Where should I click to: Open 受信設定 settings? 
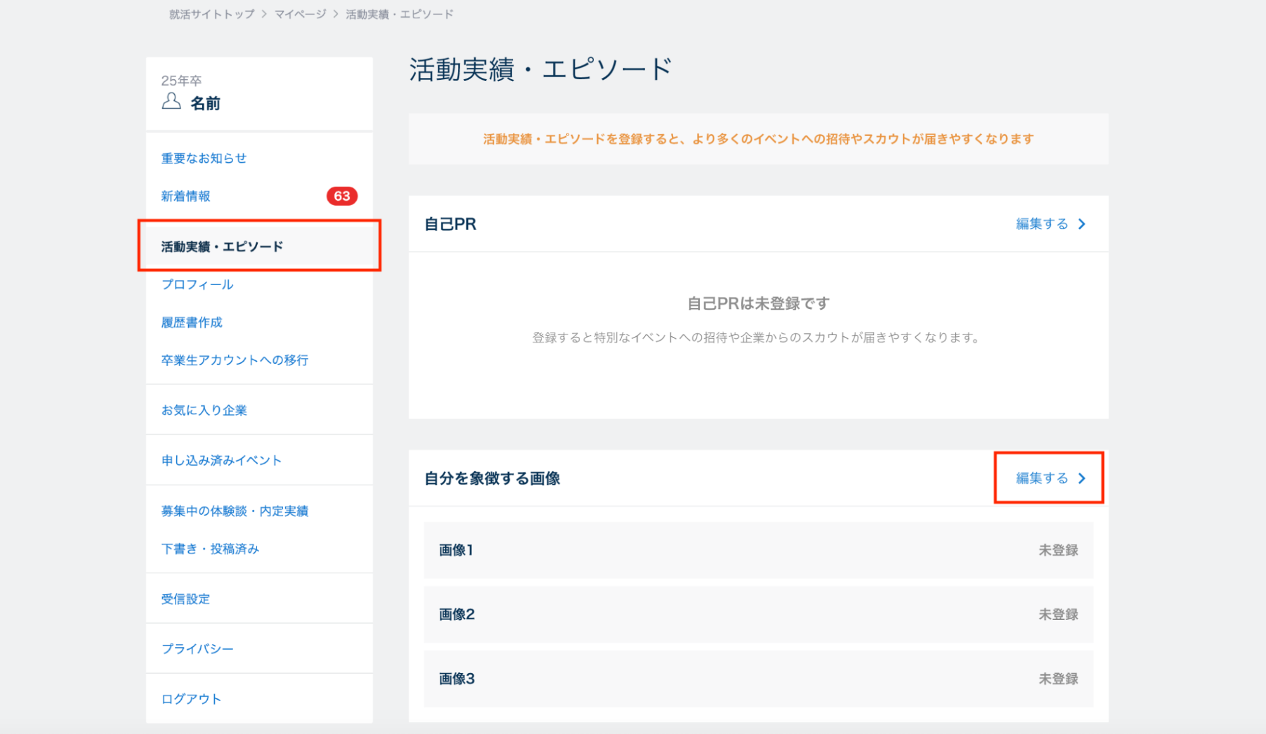[185, 599]
